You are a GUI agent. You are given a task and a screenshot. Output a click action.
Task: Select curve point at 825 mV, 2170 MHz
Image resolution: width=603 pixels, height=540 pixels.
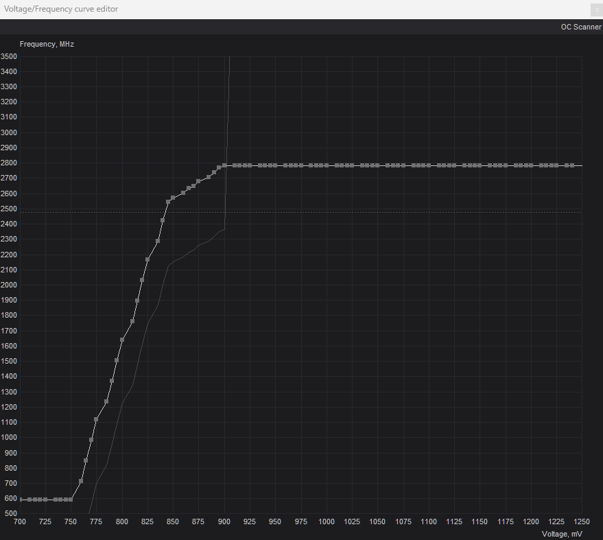[147, 259]
